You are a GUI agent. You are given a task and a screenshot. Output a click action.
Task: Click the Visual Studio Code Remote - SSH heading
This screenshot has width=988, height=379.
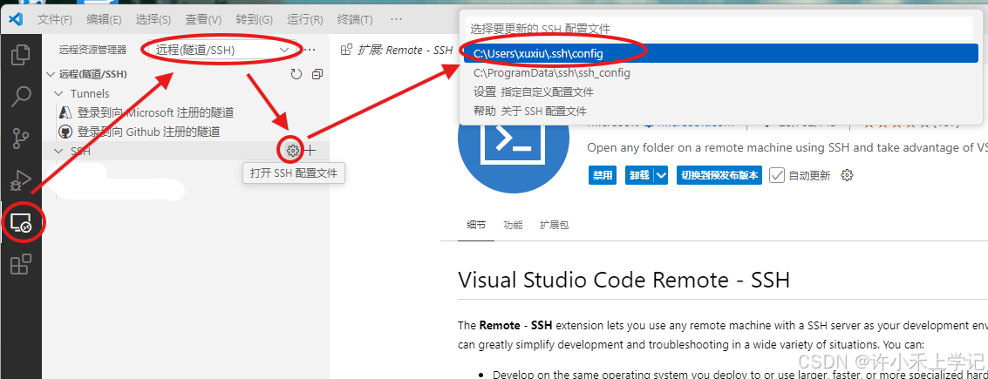coord(623,280)
